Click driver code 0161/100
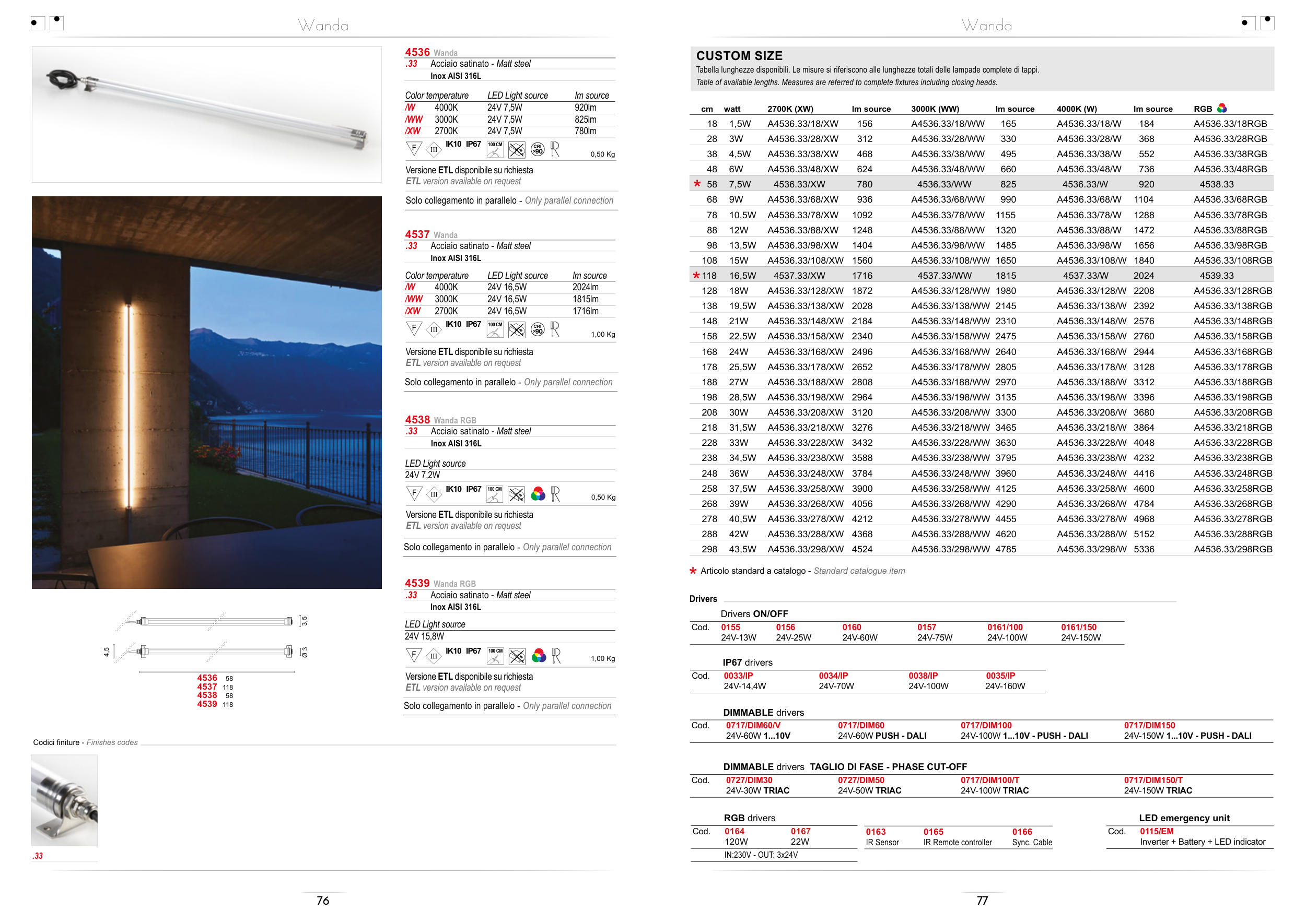This screenshot has width=1306, height=923. [x=1005, y=627]
